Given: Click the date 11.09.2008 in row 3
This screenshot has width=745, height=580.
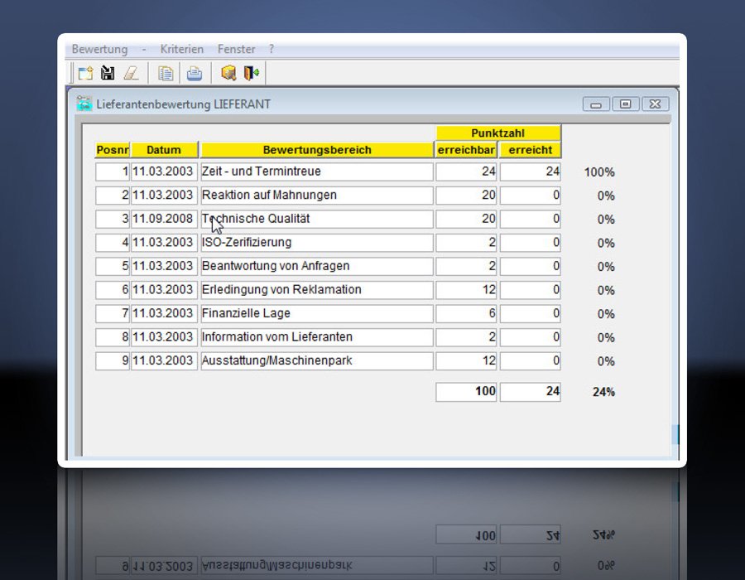Looking at the screenshot, I should coord(164,220).
